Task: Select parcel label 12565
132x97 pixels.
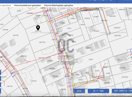Action: pos(91,59)
